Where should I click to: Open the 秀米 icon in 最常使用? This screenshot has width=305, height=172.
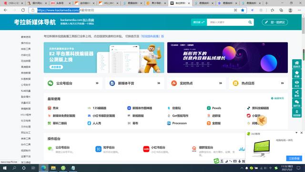pos(50,108)
